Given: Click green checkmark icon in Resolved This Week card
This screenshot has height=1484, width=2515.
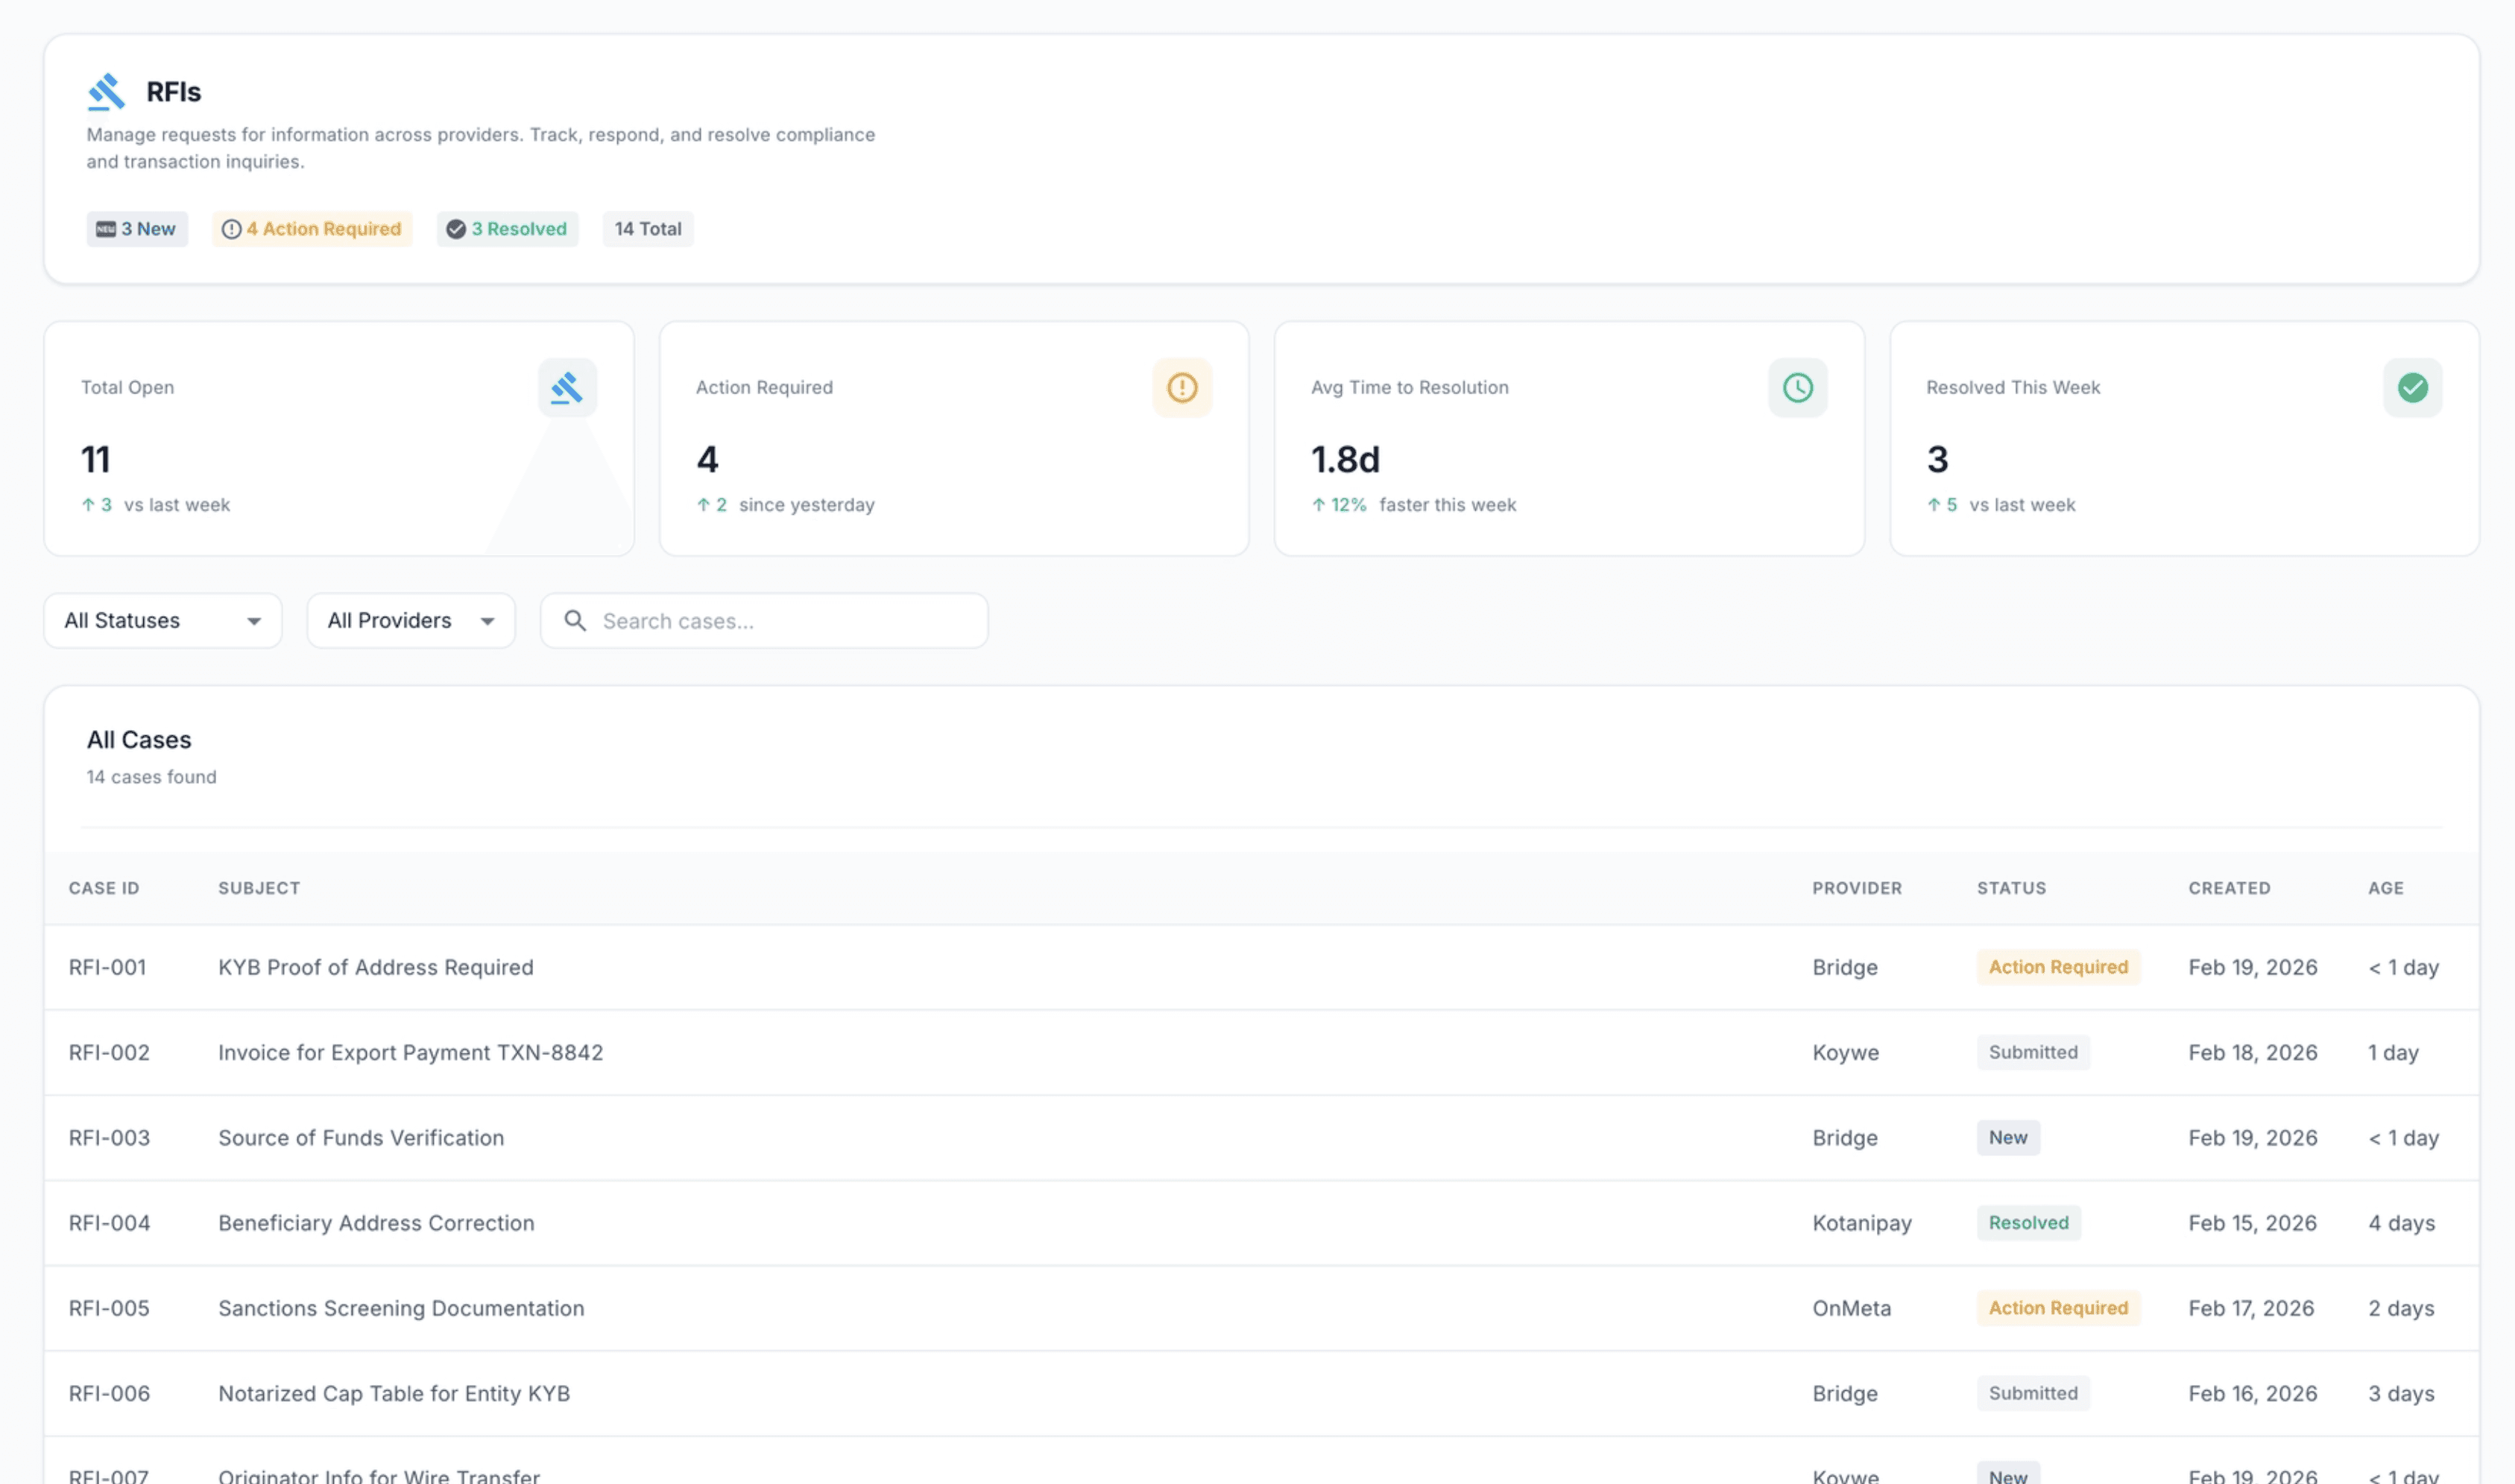Looking at the screenshot, I should pyautogui.click(x=2412, y=387).
